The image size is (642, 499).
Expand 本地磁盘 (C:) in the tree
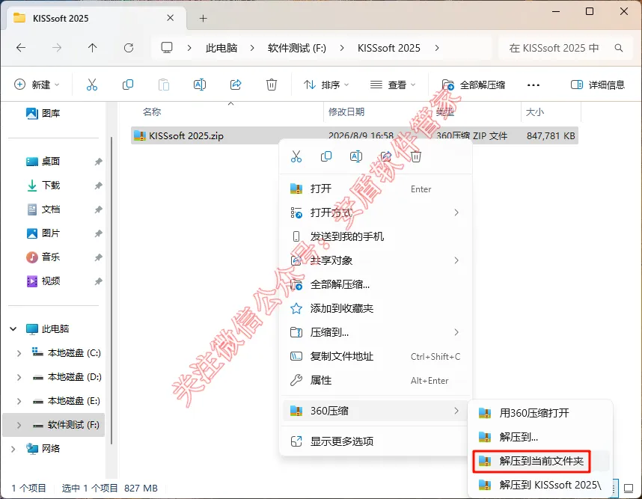(19, 353)
